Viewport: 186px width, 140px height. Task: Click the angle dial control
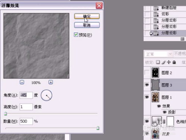(46, 95)
